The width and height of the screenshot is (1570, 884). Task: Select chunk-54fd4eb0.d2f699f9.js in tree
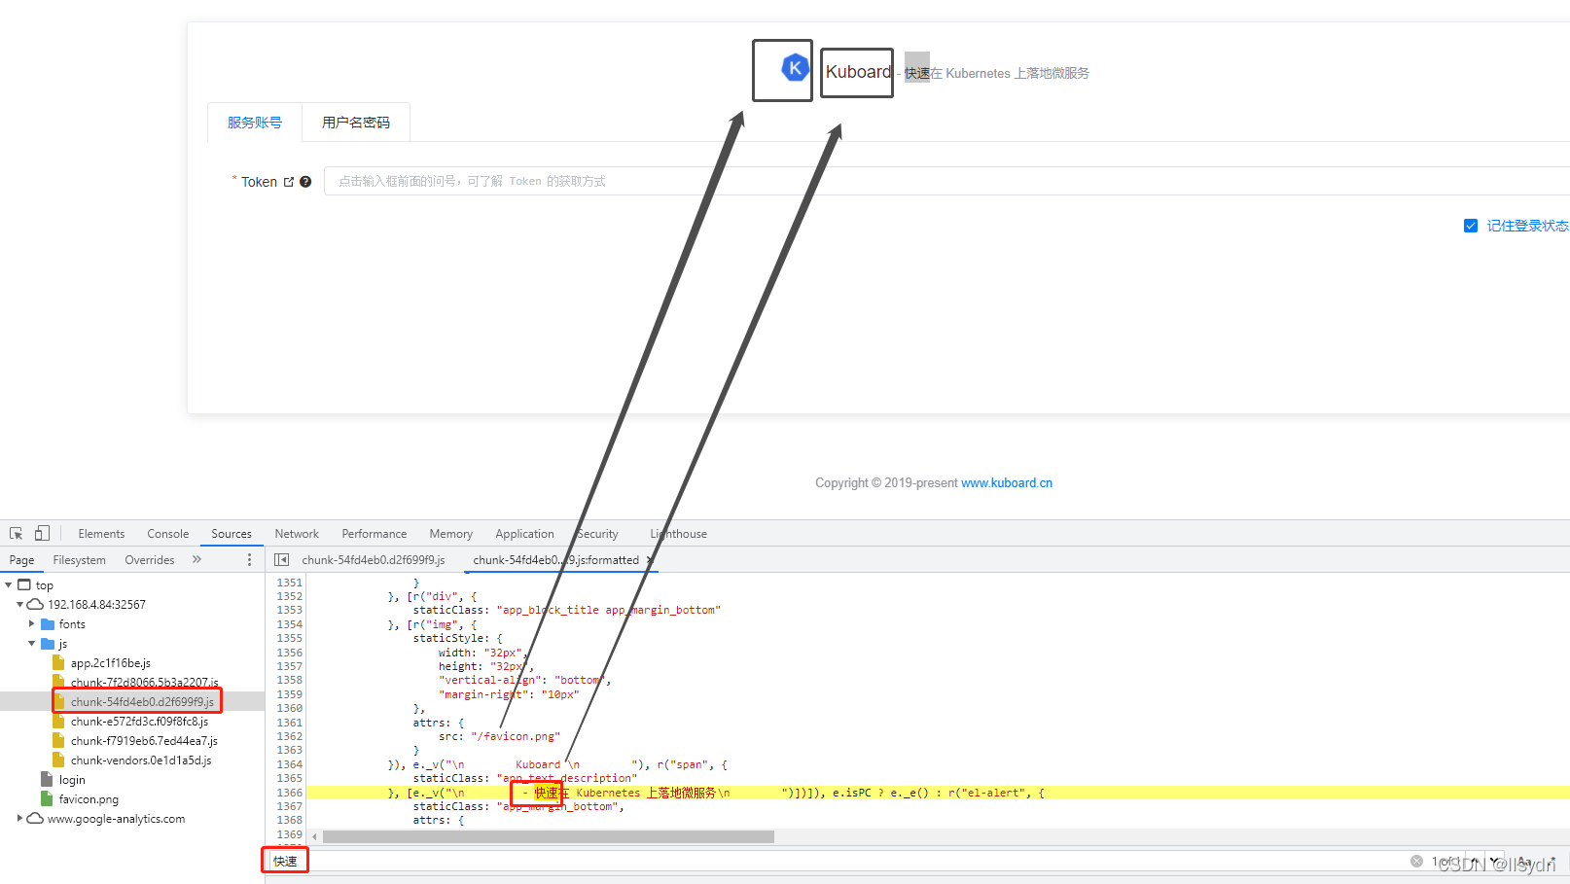point(142,702)
